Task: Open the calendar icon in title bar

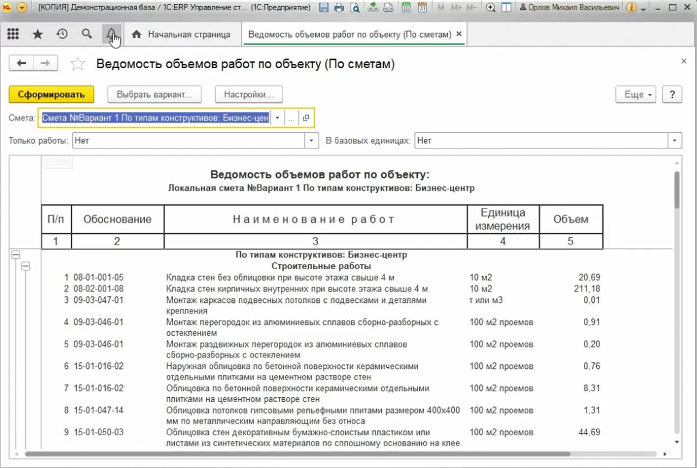Action: [x=422, y=8]
